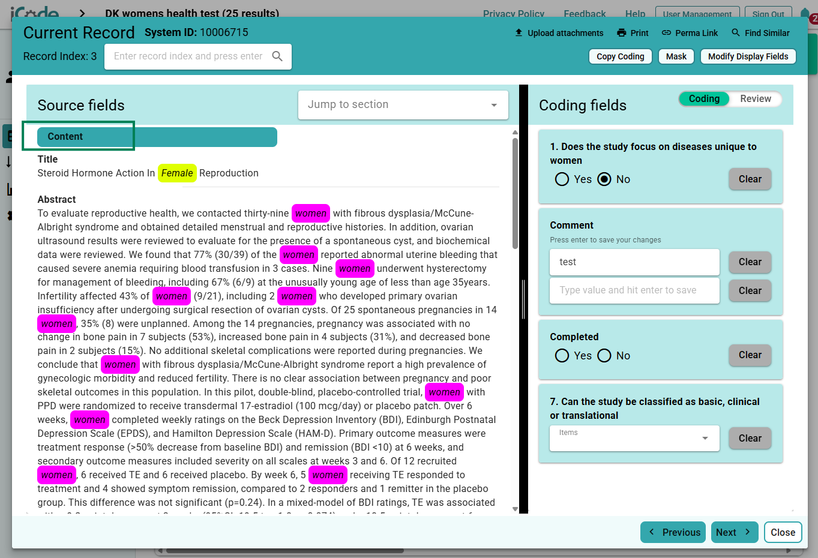This screenshot has height=558, width=818.
Task: Click the User Management button
Action: (697, 13)
